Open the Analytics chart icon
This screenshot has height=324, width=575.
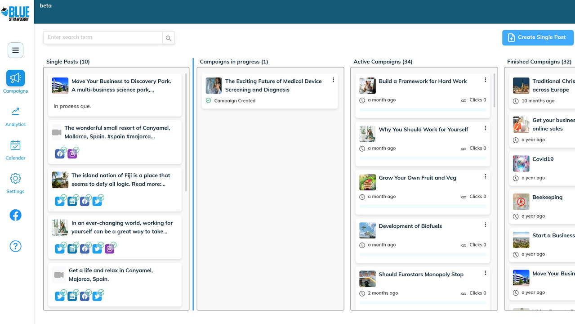tap(15, 112)
